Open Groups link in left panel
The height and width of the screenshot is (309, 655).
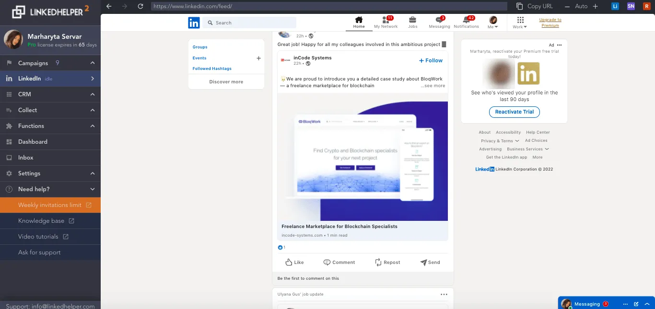click(x=200, y=47)
